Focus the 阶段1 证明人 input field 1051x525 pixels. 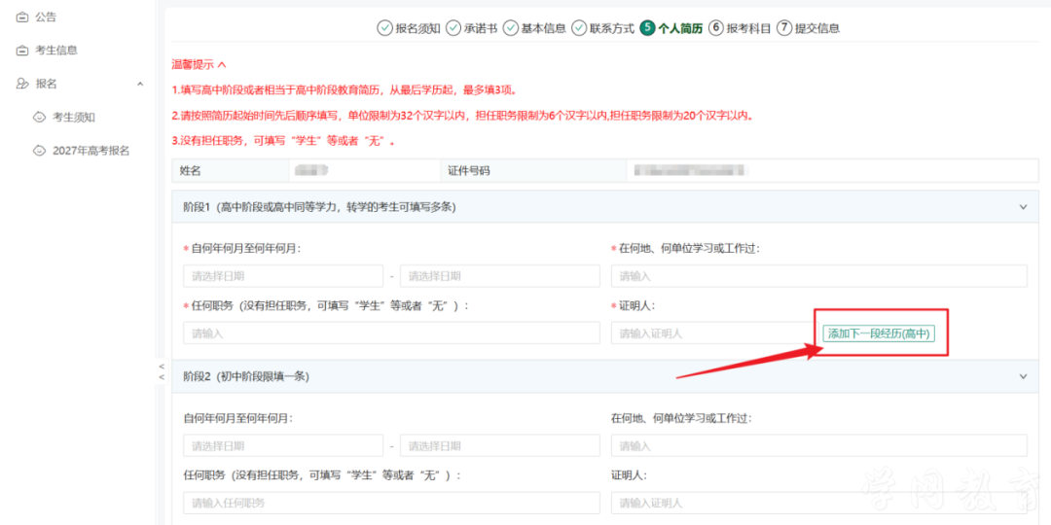(711, 332)
